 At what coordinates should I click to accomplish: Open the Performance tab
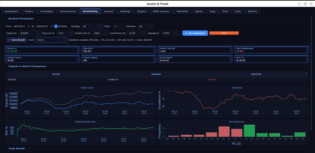(x=68, y=12)
